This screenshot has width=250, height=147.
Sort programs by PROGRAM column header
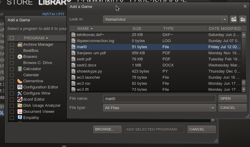coord(44,38)
